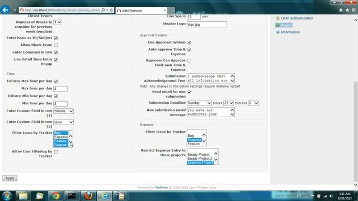The width and height of the screenshot is (358, 201).
Task: Select Feature in Expense tracker filter list
Action: tap(194, 144)
